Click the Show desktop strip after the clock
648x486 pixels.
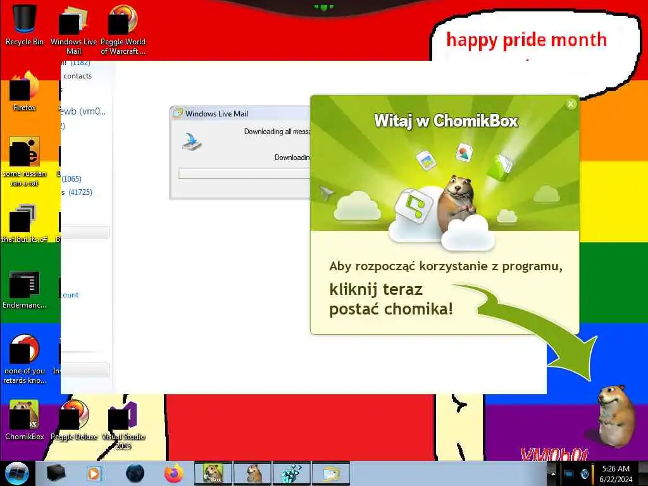pyautogui.click(x=644, y=473)
